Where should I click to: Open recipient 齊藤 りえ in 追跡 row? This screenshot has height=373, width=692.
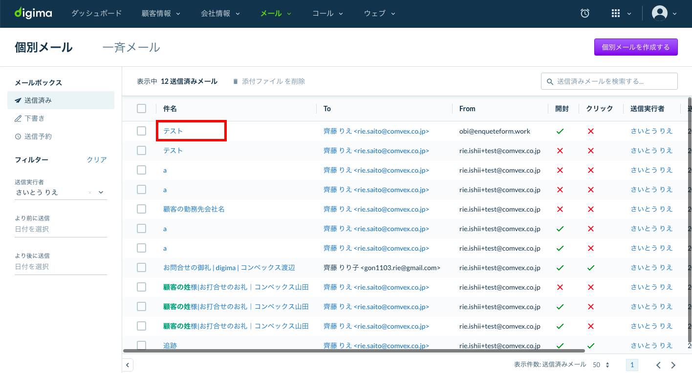point(376,346)
